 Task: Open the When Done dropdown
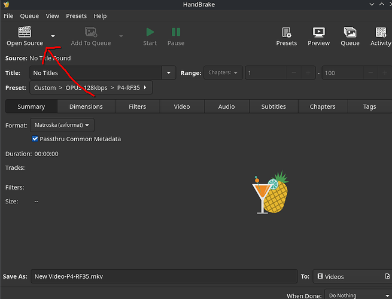coord(358,295)
